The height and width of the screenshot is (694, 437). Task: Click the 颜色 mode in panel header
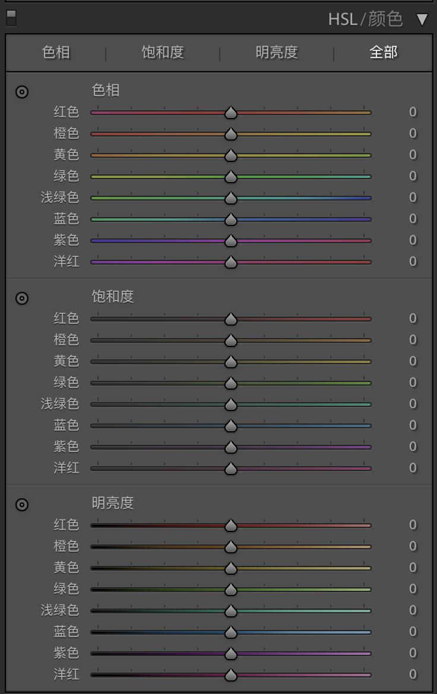(385, 19)
